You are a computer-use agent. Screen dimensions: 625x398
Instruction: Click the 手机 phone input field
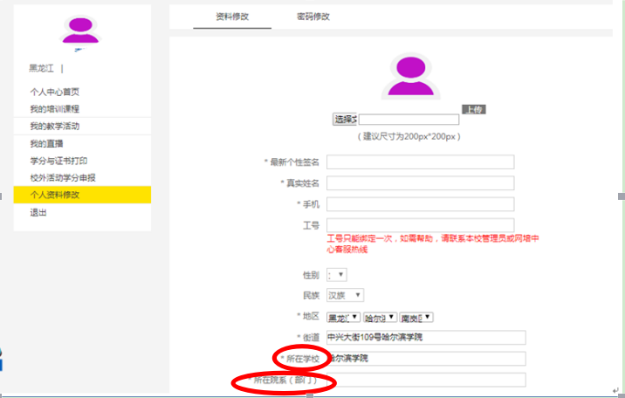(x=420, y=204)
